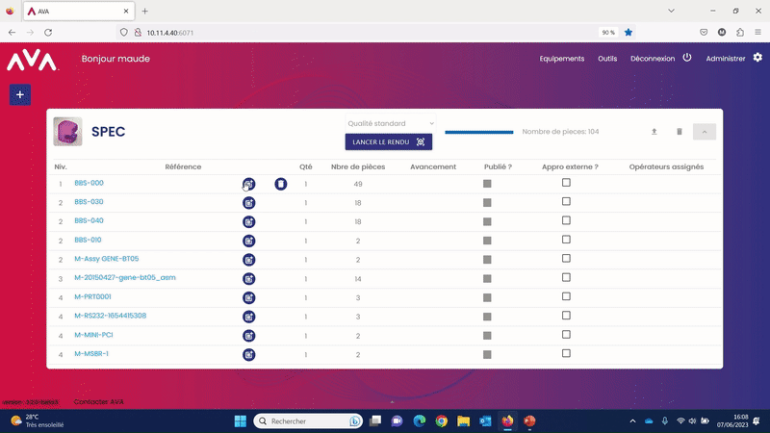Click the Contacter AVA link
The width and height of the screenshot is (770, 433).
pyautogui.click(x=99, y=401)
